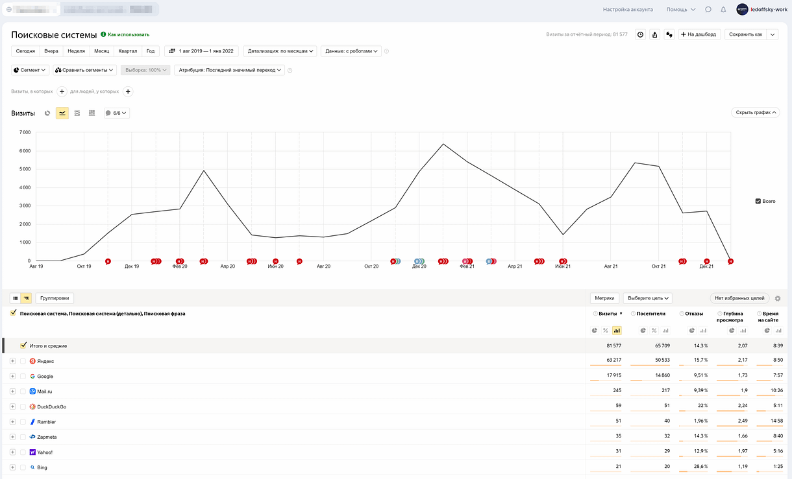This screenshot has width=792, height=479.
Task: Click the 'На дашборд' button
Action: click(699, 34)
